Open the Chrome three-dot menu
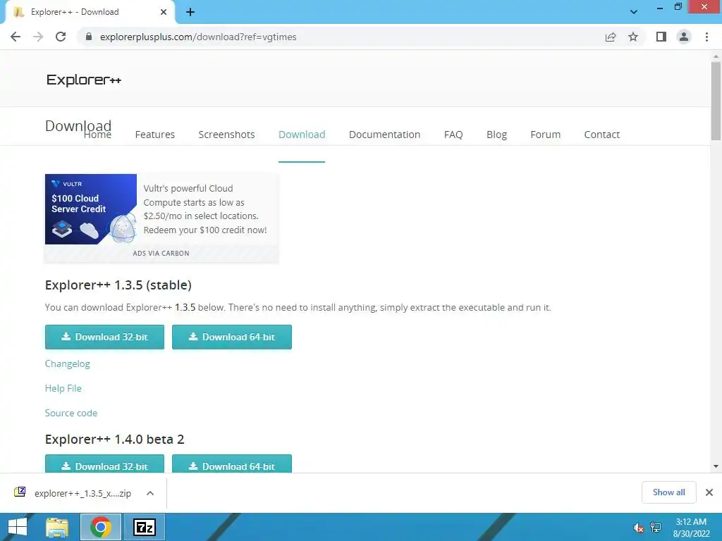Image resolution: width=722 pixels, height=541 pixels. (x=706, y=37)
